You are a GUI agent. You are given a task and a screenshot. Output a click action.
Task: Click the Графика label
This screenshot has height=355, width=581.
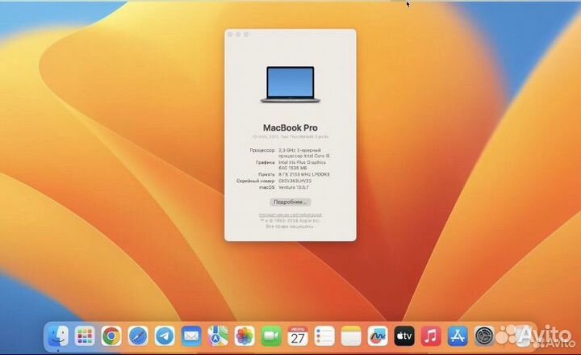pyautogui.click(x=265, y=162)
